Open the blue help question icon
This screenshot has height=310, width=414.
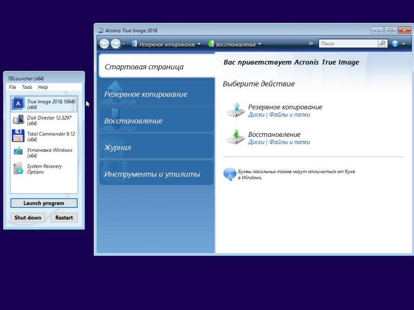point(395,43)
